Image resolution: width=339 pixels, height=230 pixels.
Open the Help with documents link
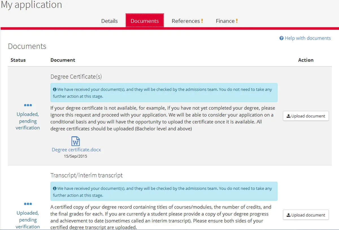point(307,38)
